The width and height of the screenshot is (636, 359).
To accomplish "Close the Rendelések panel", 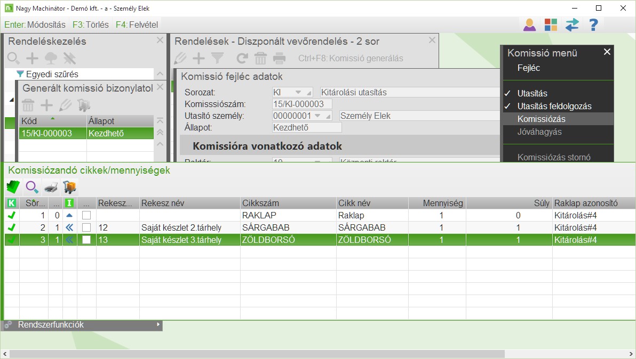I will click(x=432, y=40).
